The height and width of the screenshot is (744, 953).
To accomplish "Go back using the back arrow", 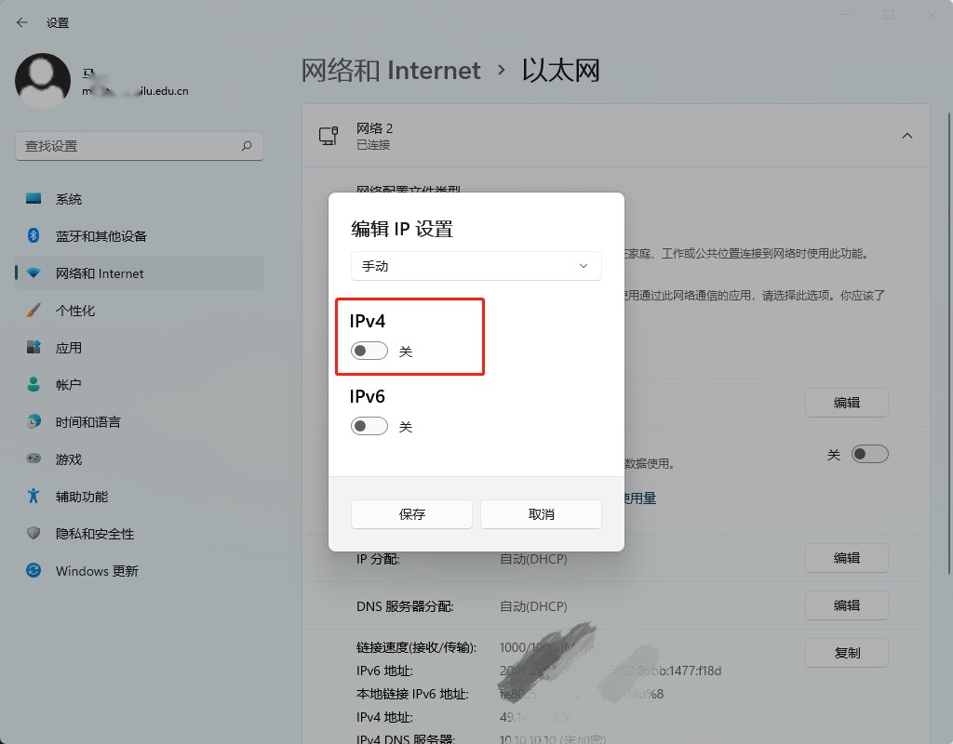I will point(22,22).
